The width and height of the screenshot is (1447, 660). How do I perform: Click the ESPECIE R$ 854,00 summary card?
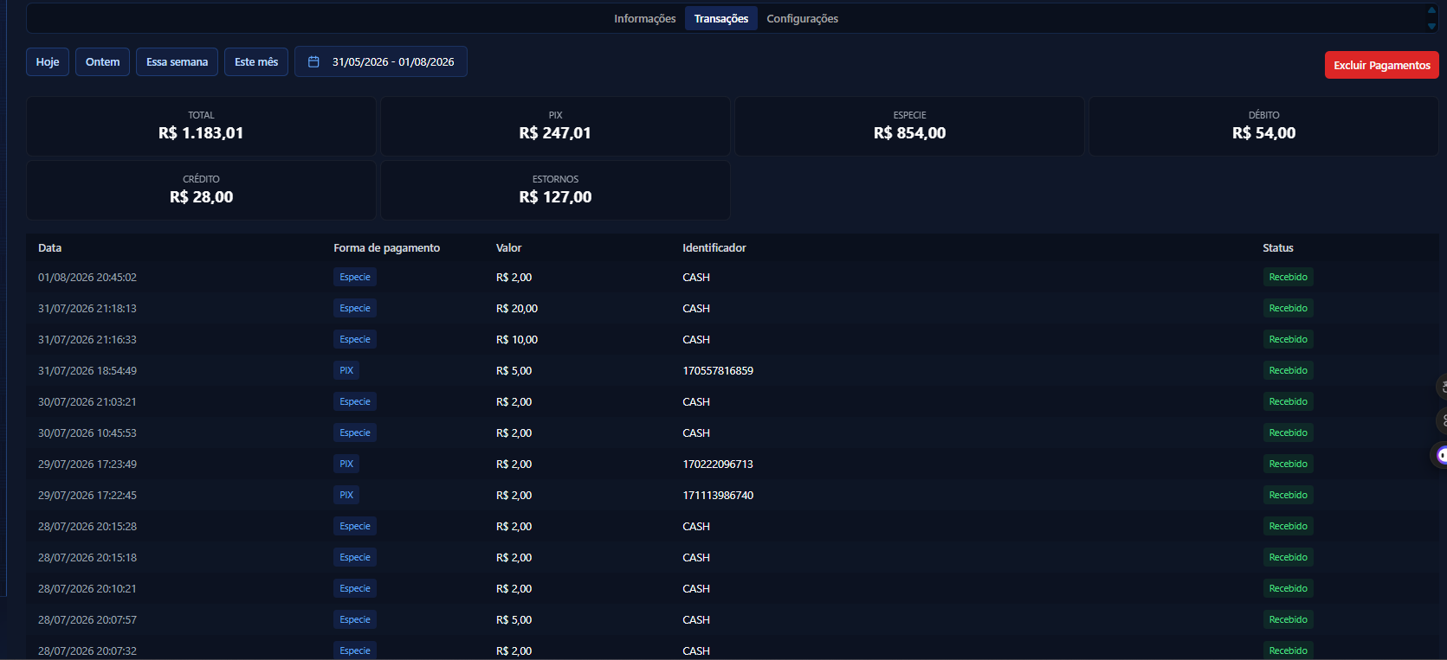click(909, 126)
